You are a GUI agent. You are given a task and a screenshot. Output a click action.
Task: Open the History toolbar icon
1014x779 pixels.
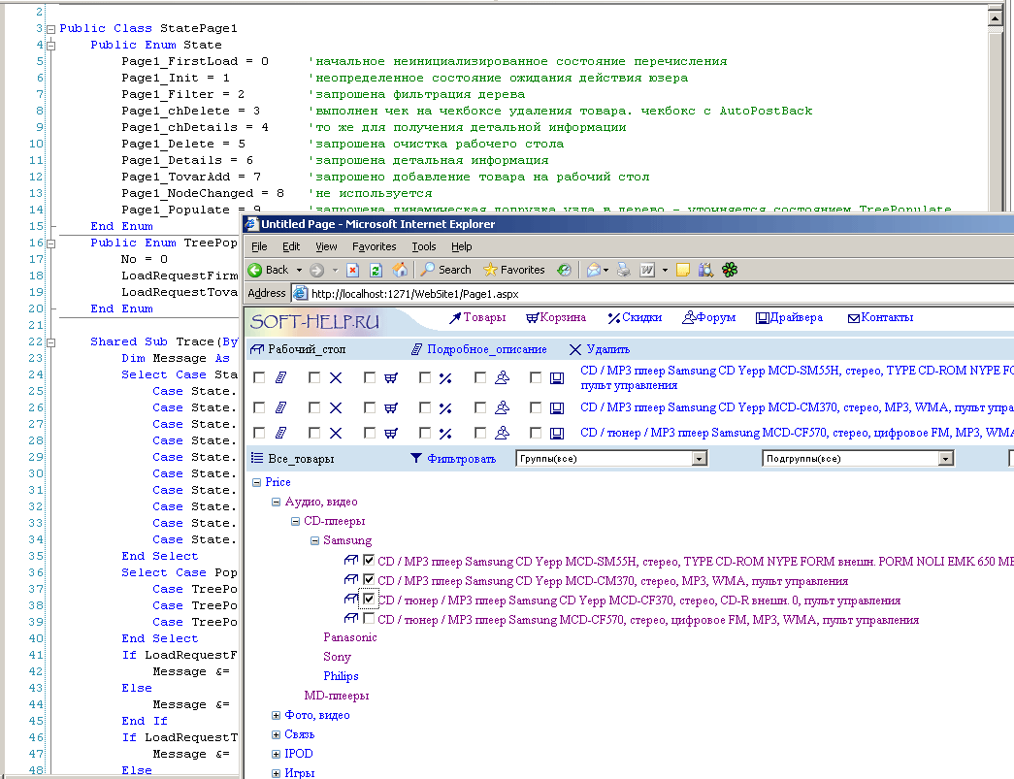point(564,270)
